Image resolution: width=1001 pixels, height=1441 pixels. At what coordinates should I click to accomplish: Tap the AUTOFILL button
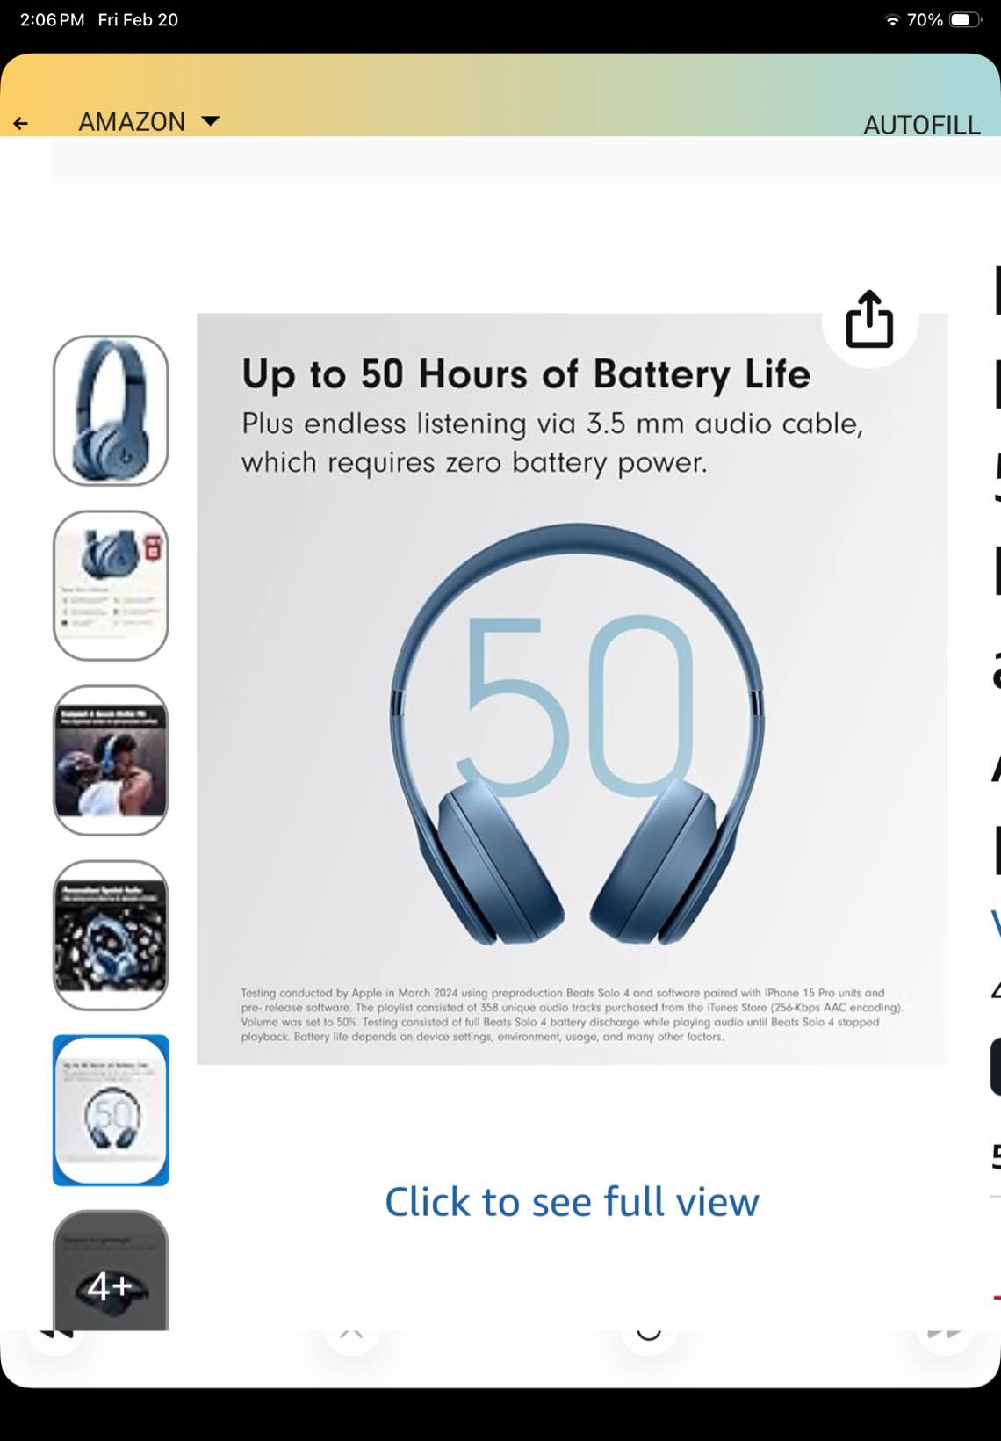point(922,125)
